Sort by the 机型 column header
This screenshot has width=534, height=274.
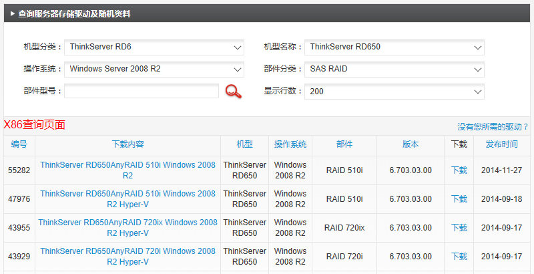click(x=244, y=144)
